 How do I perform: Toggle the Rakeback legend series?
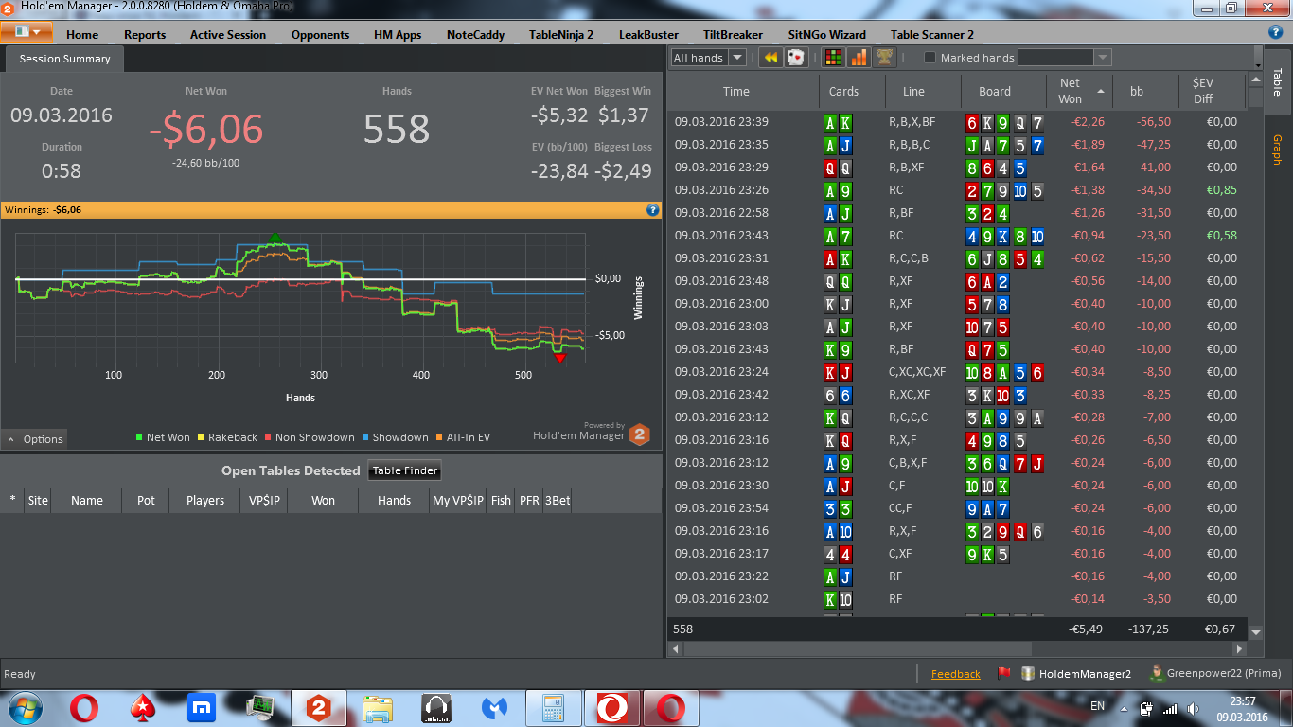tap(227, 437)
